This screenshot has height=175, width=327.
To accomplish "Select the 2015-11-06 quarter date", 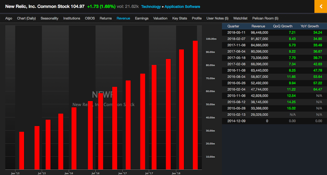I will coord(236,96).
